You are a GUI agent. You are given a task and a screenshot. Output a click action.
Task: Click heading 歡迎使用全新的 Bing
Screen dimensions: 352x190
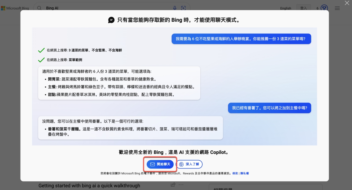coord(174,152)
